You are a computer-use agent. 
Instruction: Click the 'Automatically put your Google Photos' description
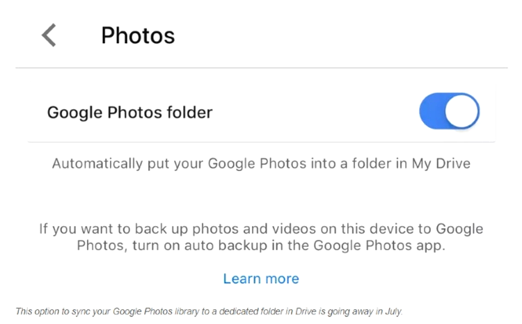coord(261,163)
